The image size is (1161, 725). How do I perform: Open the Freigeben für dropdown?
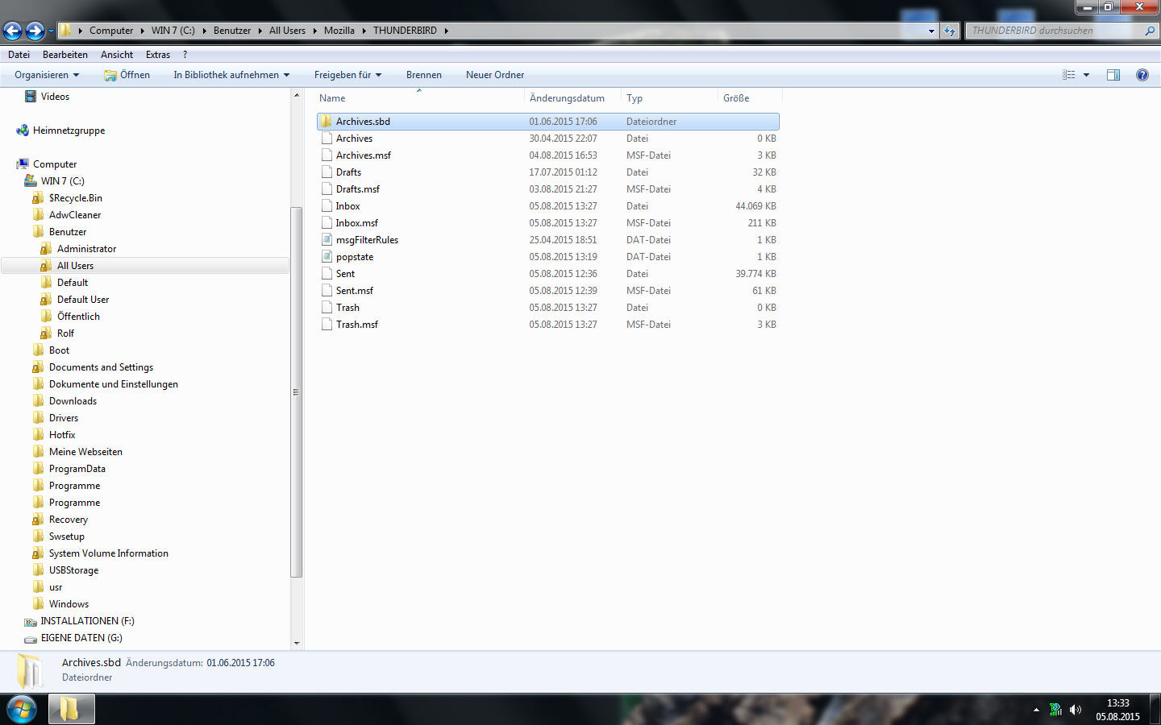tap(347, 75)
